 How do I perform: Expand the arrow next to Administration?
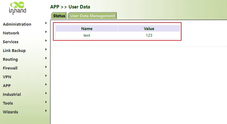46,23
